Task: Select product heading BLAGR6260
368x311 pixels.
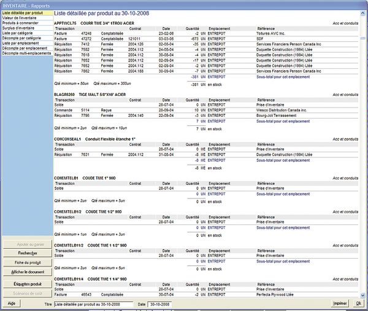Action: point(90,95)
